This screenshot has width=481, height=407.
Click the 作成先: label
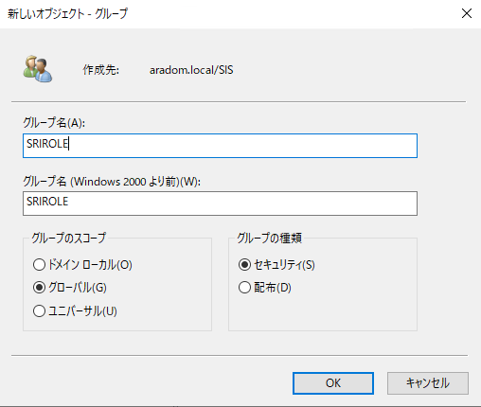101,70
